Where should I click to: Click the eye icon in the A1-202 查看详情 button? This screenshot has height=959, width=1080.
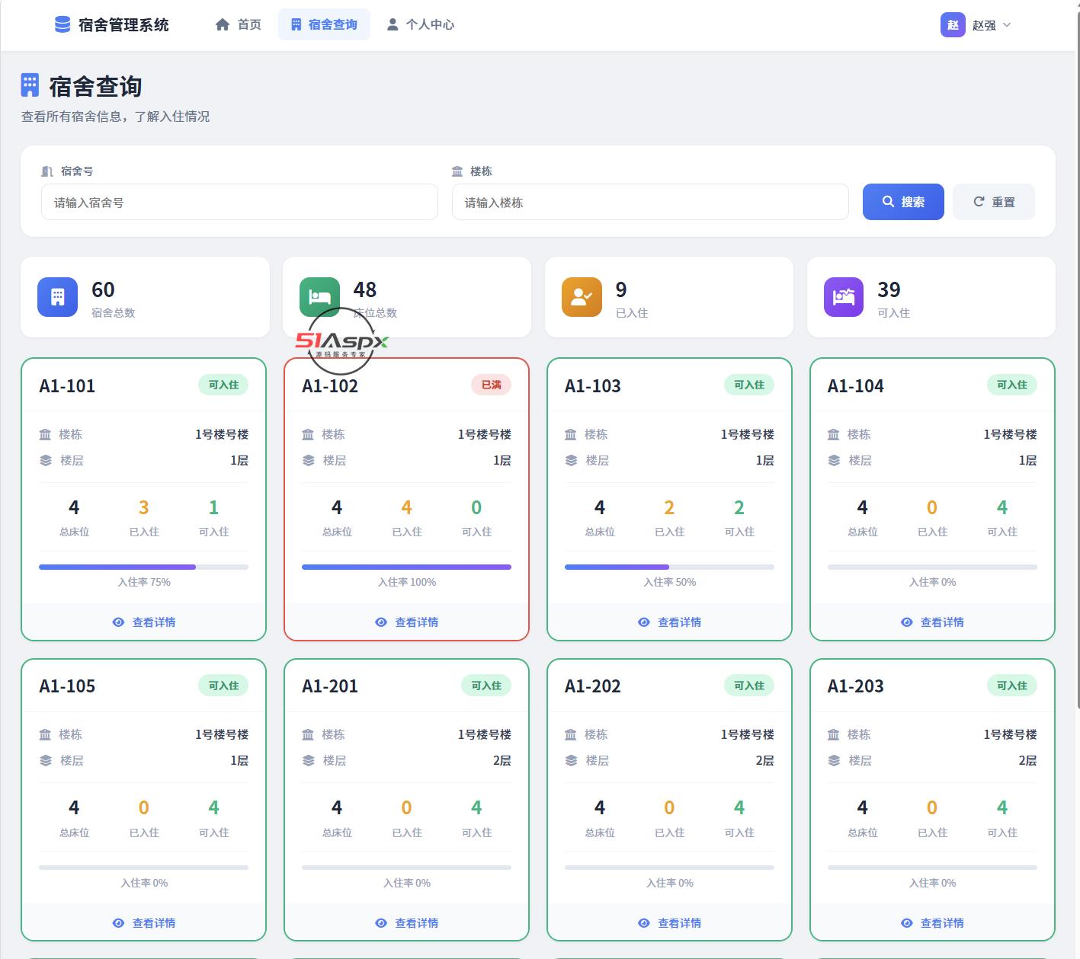click(644, 923)
